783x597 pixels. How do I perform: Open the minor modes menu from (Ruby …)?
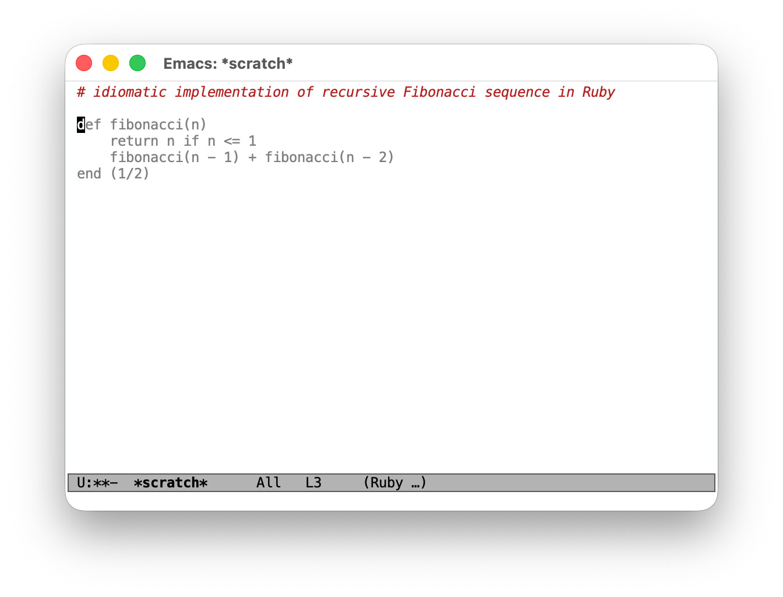394,482
